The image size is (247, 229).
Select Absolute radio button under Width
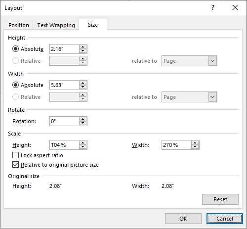pos(15,85)
